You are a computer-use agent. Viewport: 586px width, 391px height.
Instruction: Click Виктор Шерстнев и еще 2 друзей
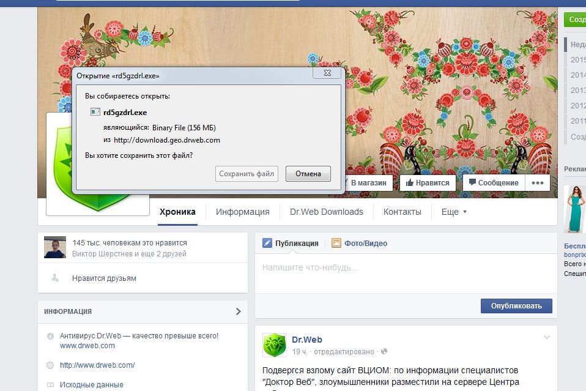pyautogui.click(x=129, y=254)
